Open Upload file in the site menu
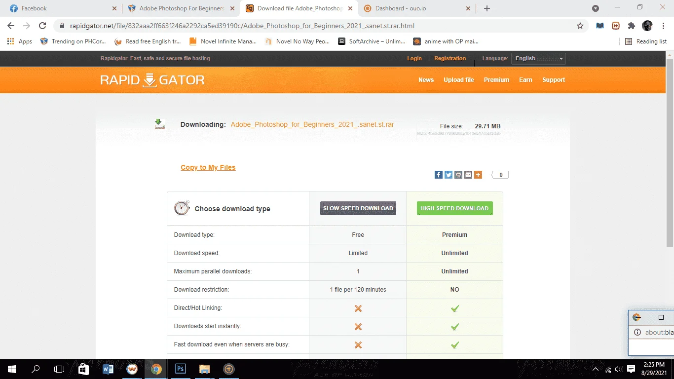The image size is (674, 379). (459, 80)
